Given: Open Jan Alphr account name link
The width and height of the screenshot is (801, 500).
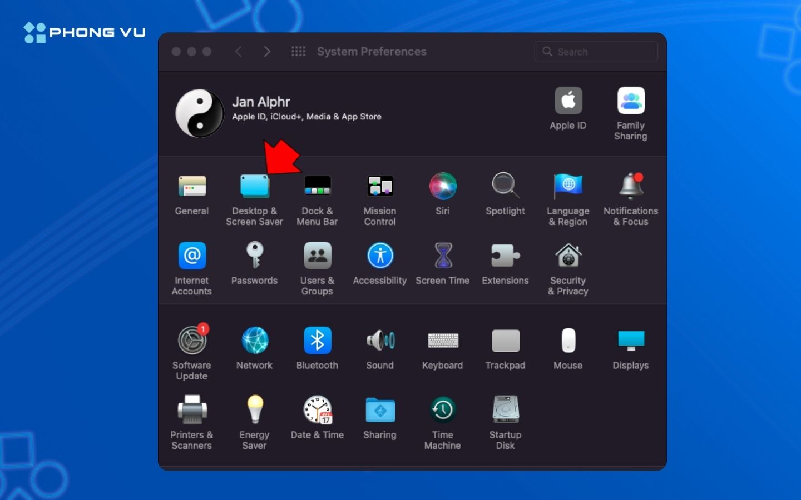Looking at the screenshot, I should click(x=261, y=102).
